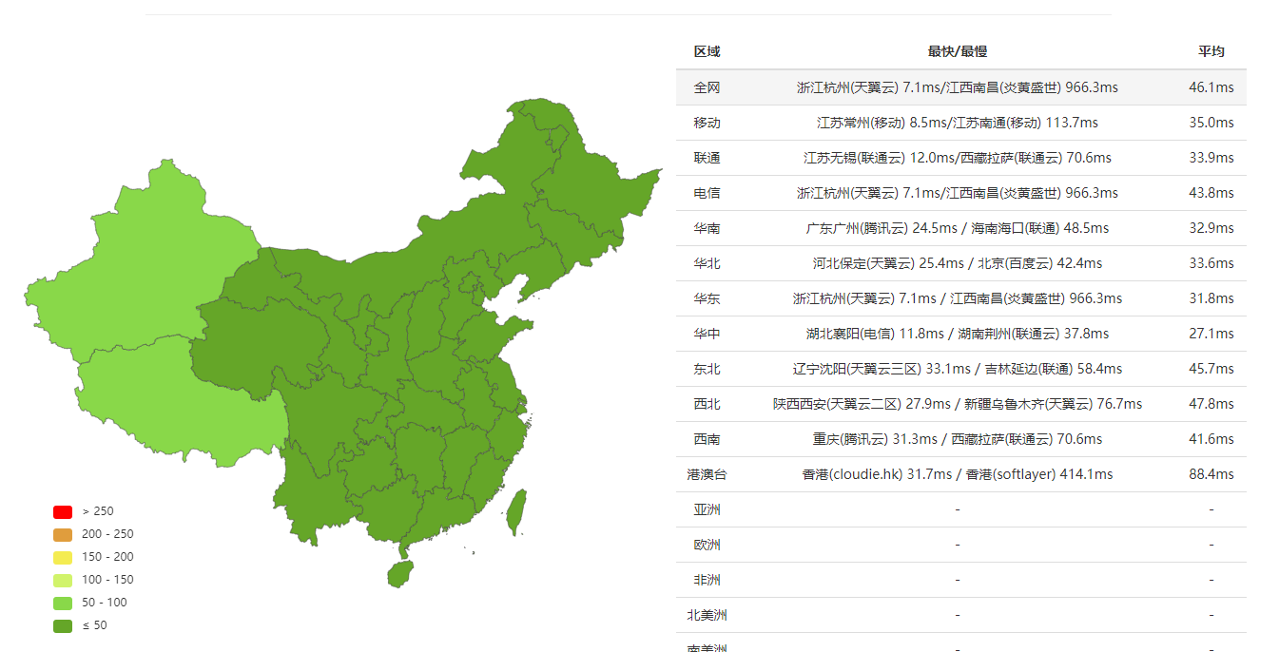Click the 最快/最慢 column header

(x=958, y=51)
